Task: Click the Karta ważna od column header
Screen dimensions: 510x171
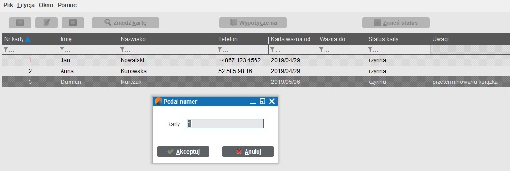Action: (x=293, y=39)
